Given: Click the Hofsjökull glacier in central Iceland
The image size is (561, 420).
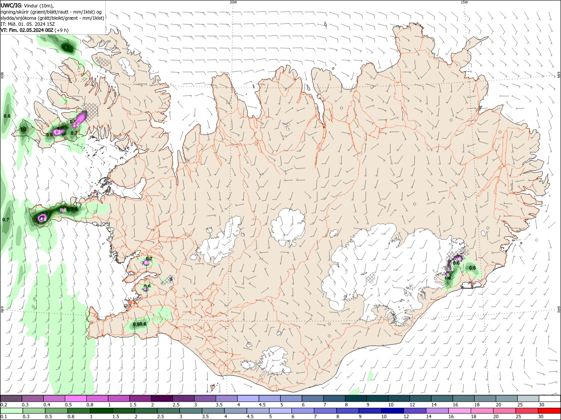Looking at the screenshot, I should (288, 226).
